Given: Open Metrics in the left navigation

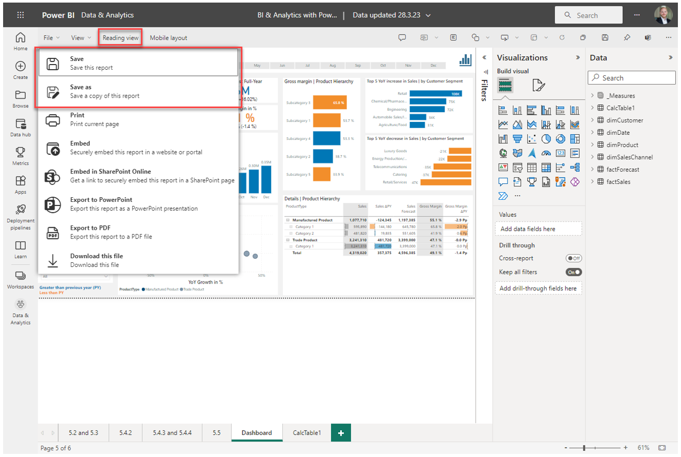Looking at the screenshot, I should click(x=21, y=156).
